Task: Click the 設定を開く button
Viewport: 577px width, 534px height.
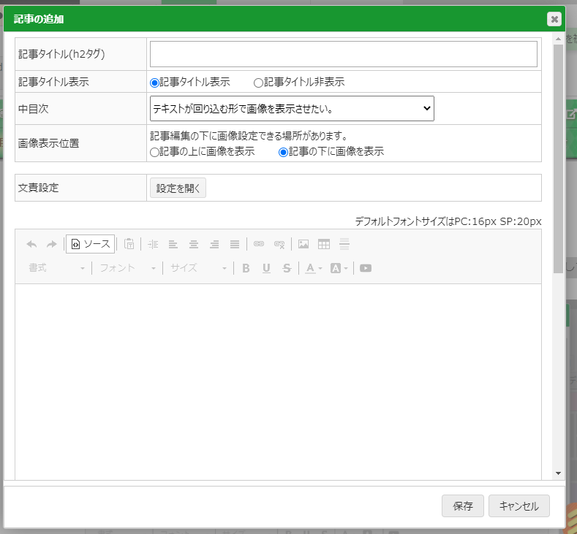Action: coord(178,188)
